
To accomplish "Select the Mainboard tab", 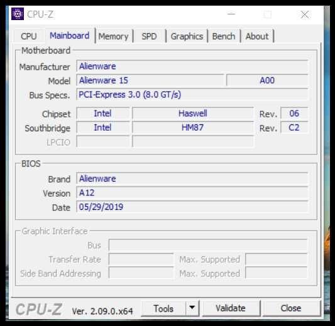I will click(x=70, y=36).
